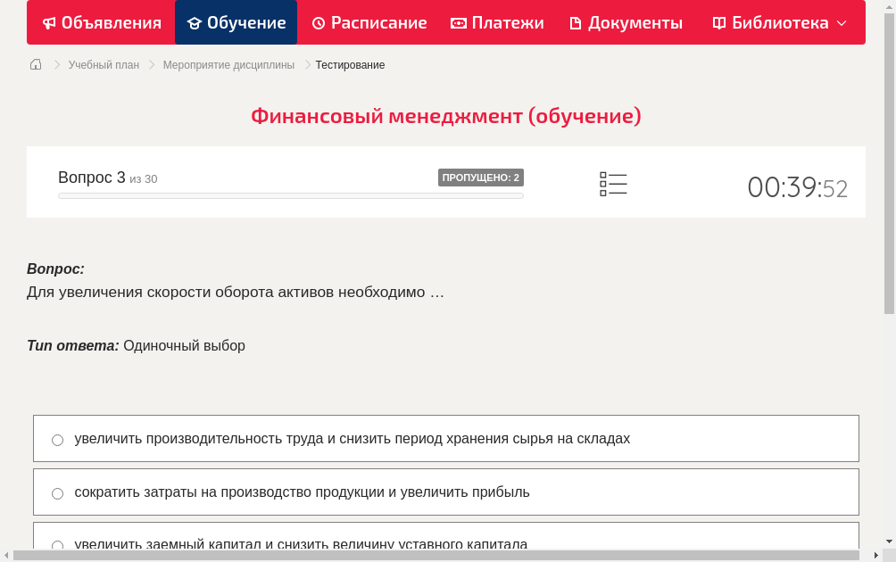Image resolution: width=896 pixels, height=562 pixels.
Task: Click the clock icon next to Расписание
Action: [x=319, y=22]
